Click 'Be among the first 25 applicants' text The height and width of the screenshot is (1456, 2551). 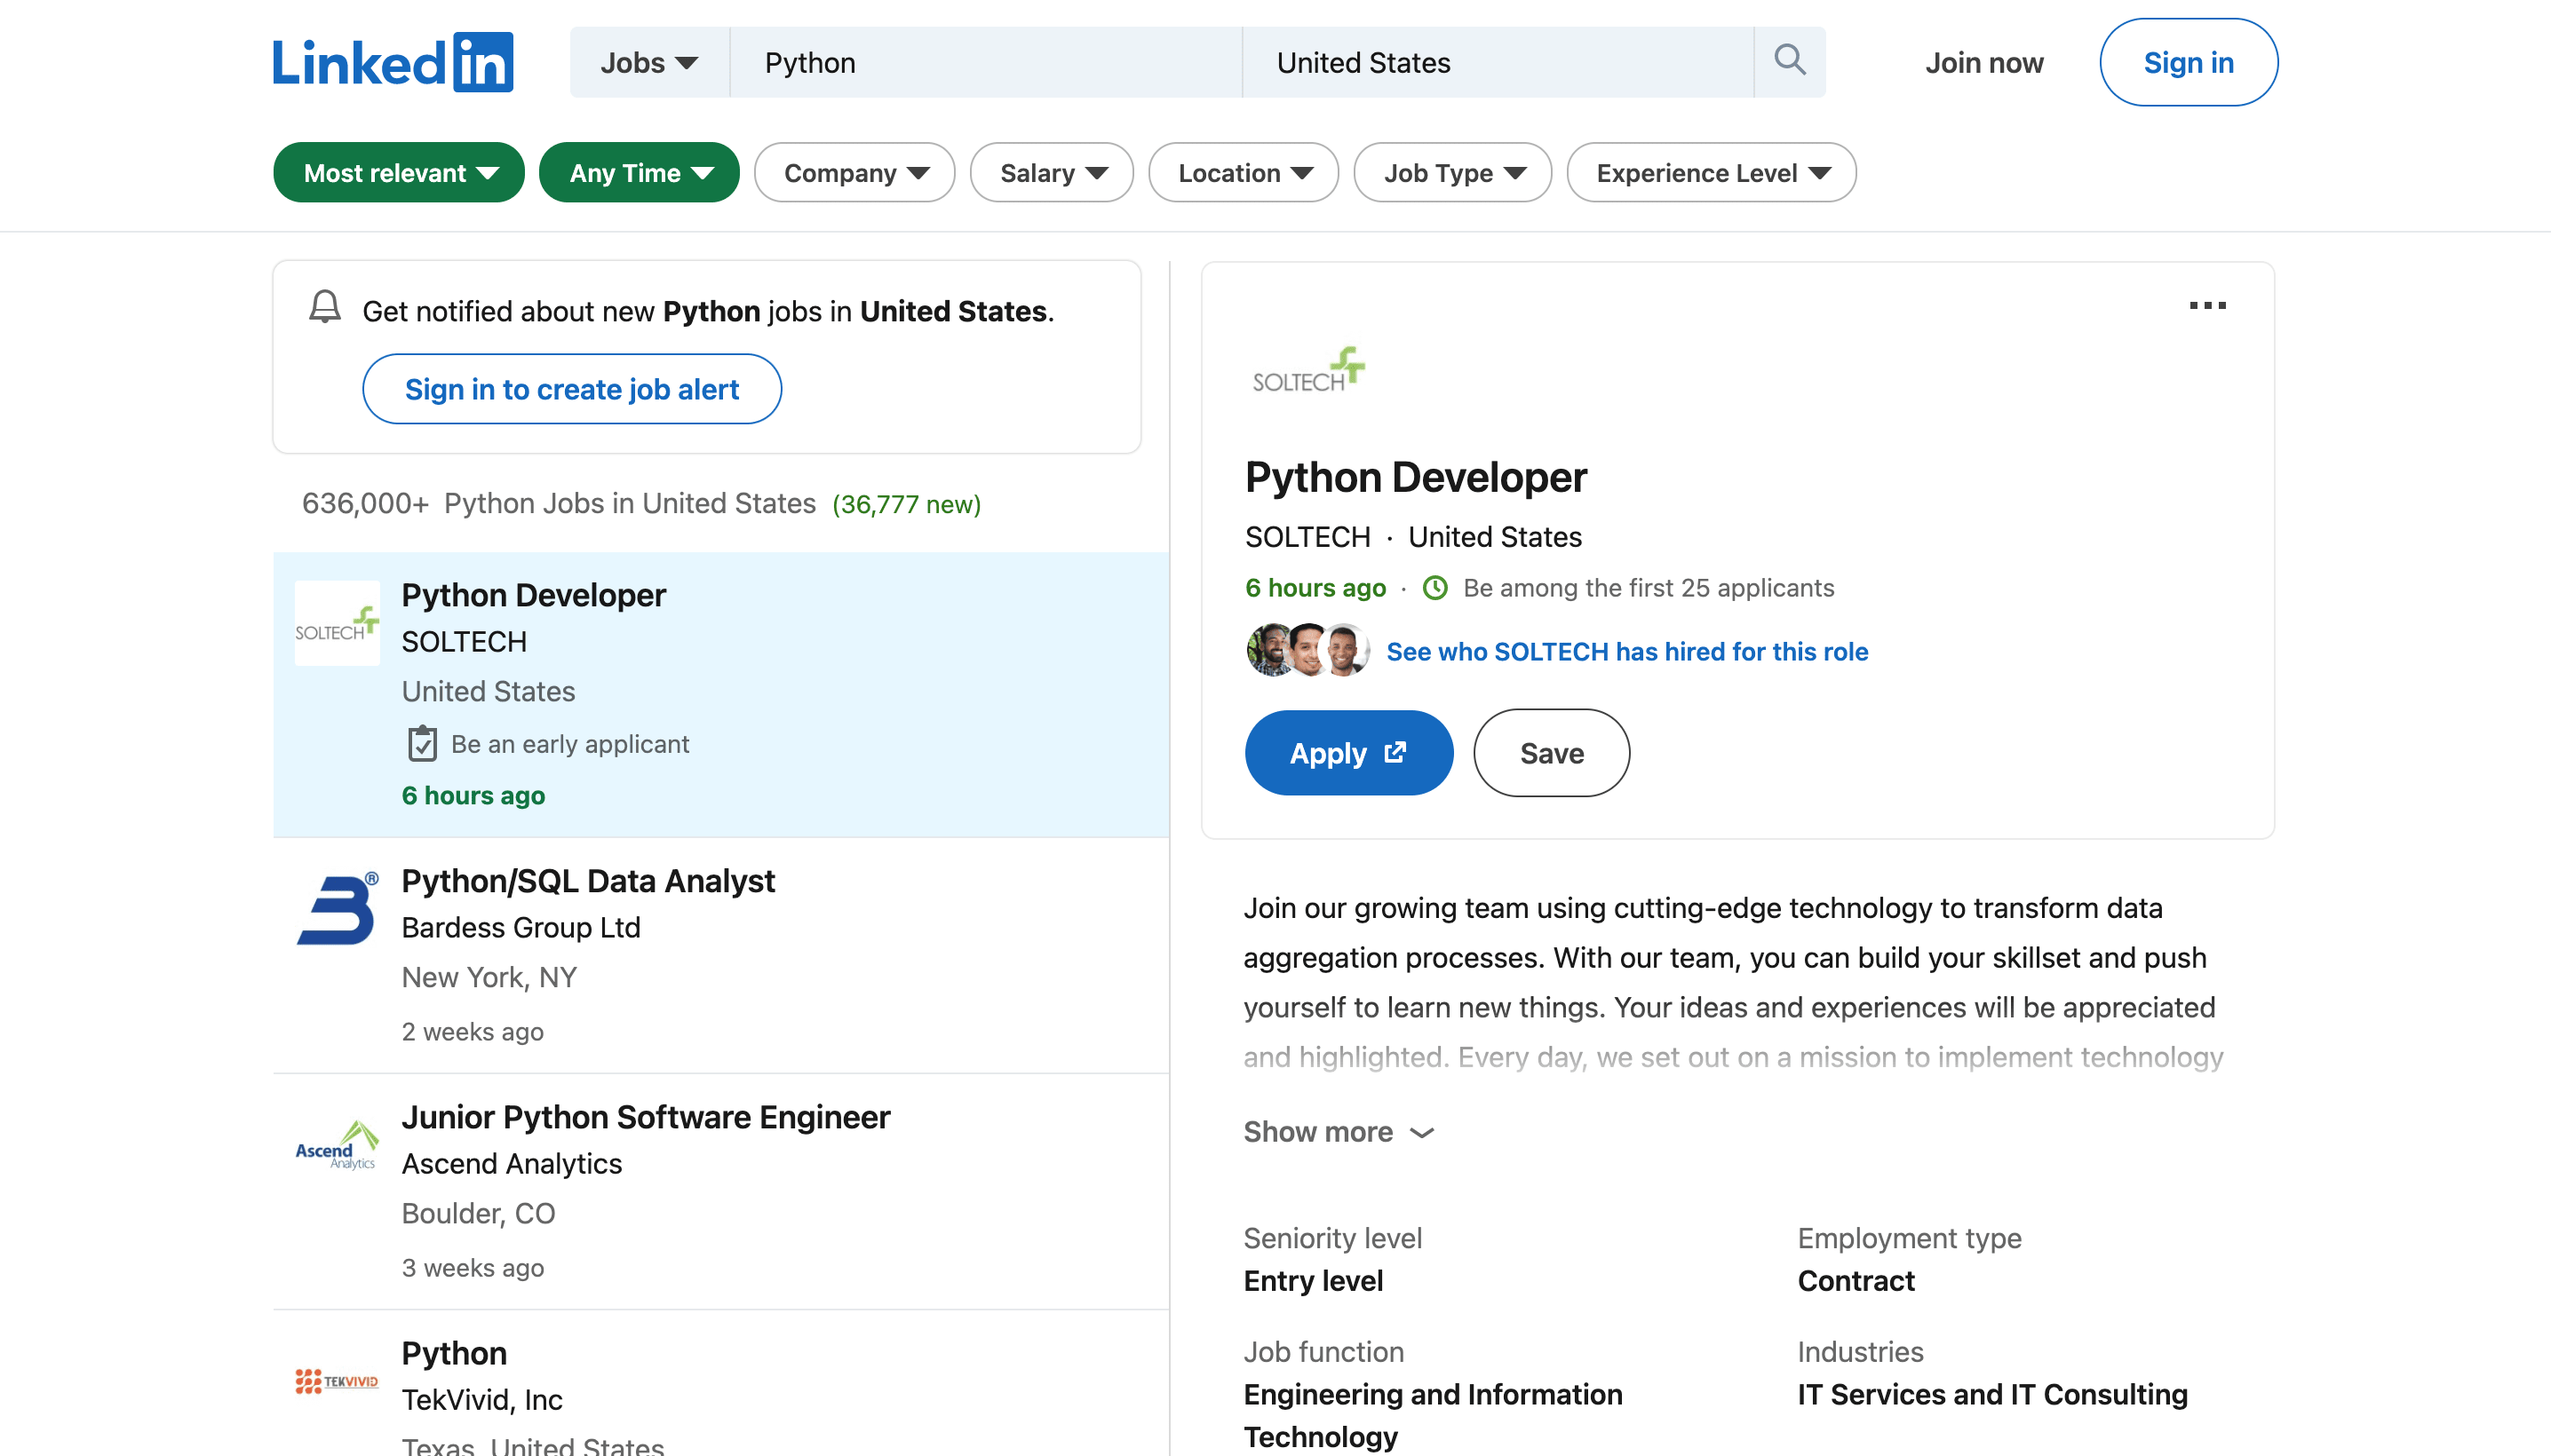pyautogui.click(x=1648, y=587)
